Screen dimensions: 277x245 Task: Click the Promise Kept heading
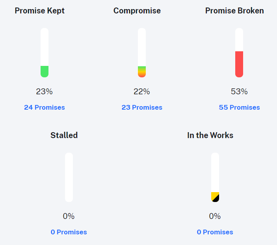[x=40, y=11]
